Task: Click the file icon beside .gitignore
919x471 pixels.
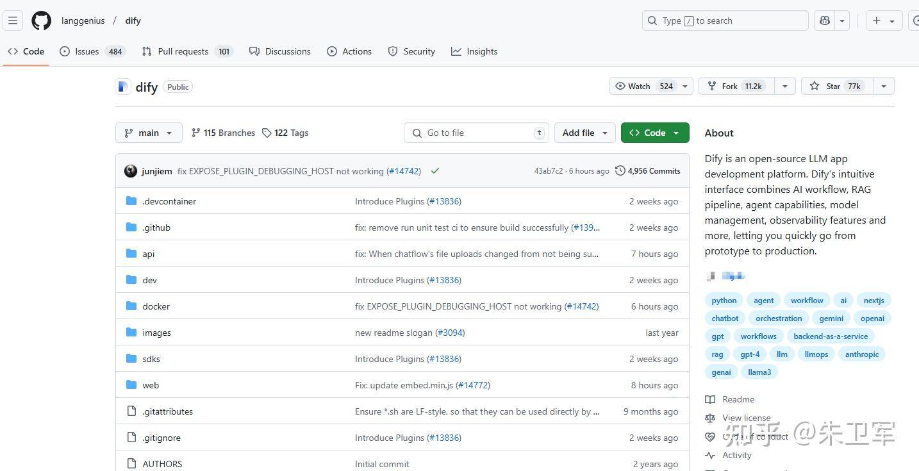Action: 131,437
